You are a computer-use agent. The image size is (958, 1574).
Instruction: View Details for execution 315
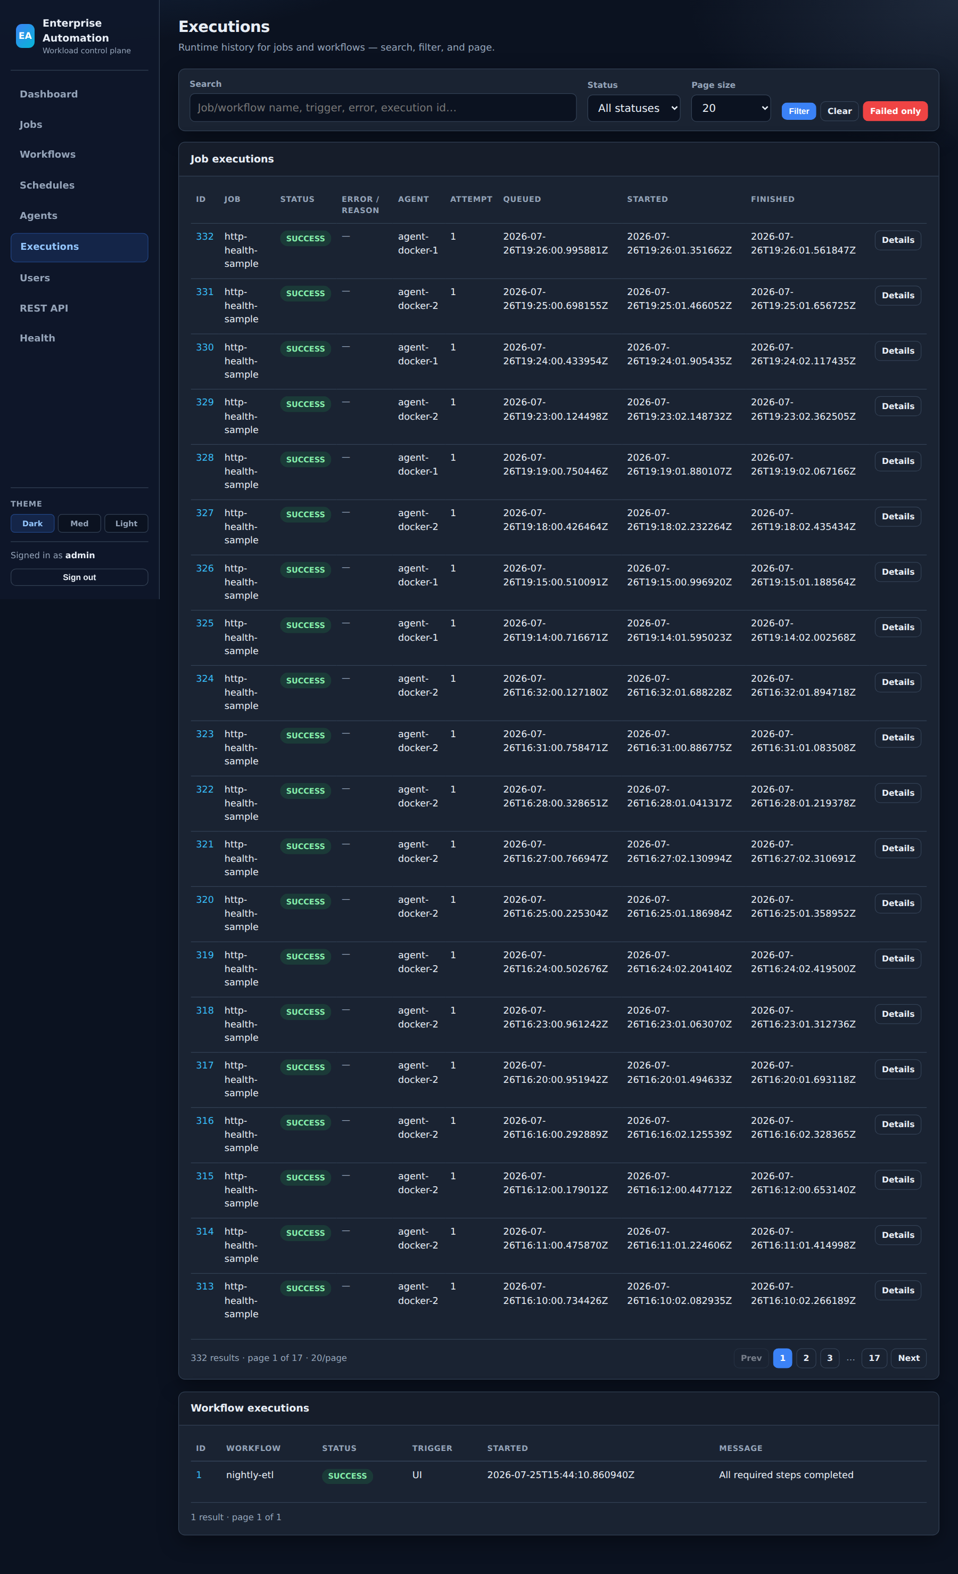coord(897,1180)
